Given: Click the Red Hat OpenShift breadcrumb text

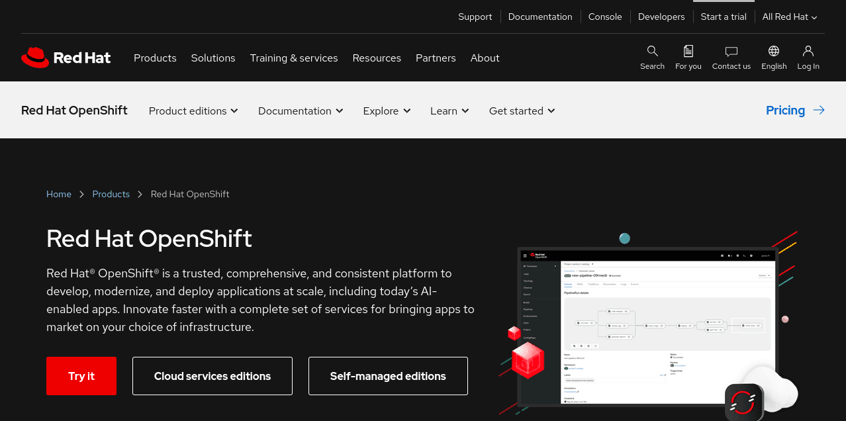Looking at the screenshot, I should 190,194.
